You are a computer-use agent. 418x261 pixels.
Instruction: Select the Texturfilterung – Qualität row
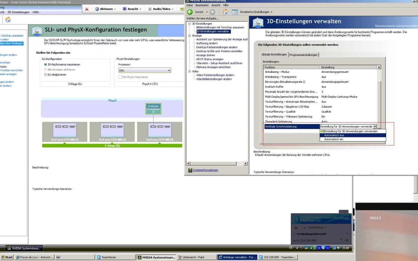(x=321, y=112)
